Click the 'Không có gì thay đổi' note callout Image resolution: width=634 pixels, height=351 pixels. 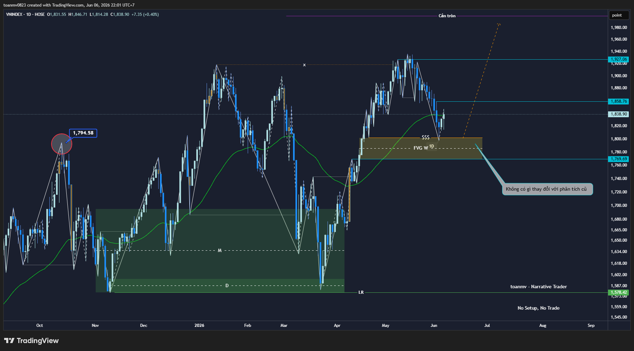click(x=547, y=189)
